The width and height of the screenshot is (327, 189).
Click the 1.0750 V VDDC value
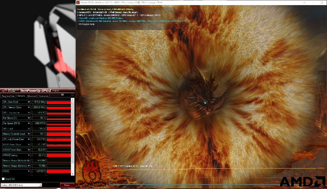pos(39,171)
